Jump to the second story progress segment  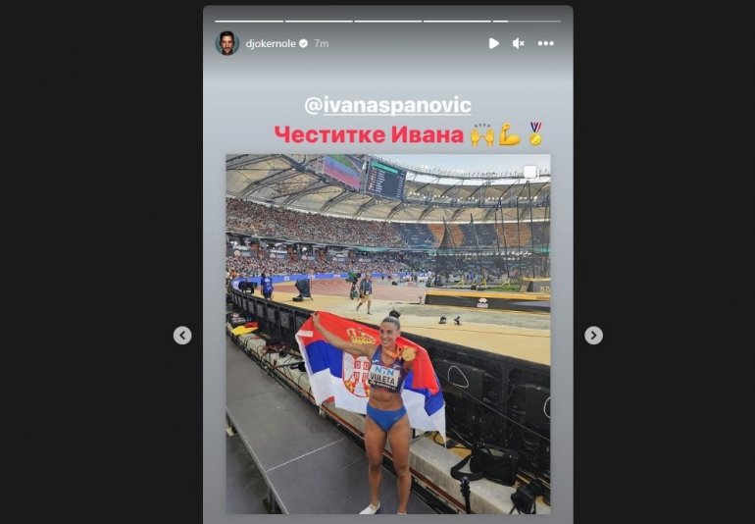tap(319, 22)
